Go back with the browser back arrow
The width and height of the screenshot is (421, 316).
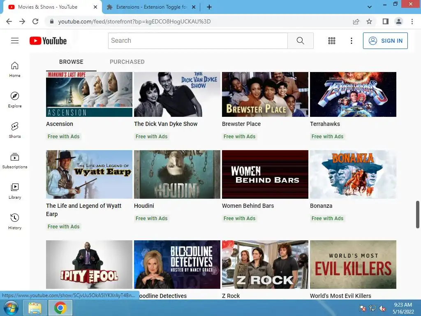pyautogui.click(x=9, y=21)
